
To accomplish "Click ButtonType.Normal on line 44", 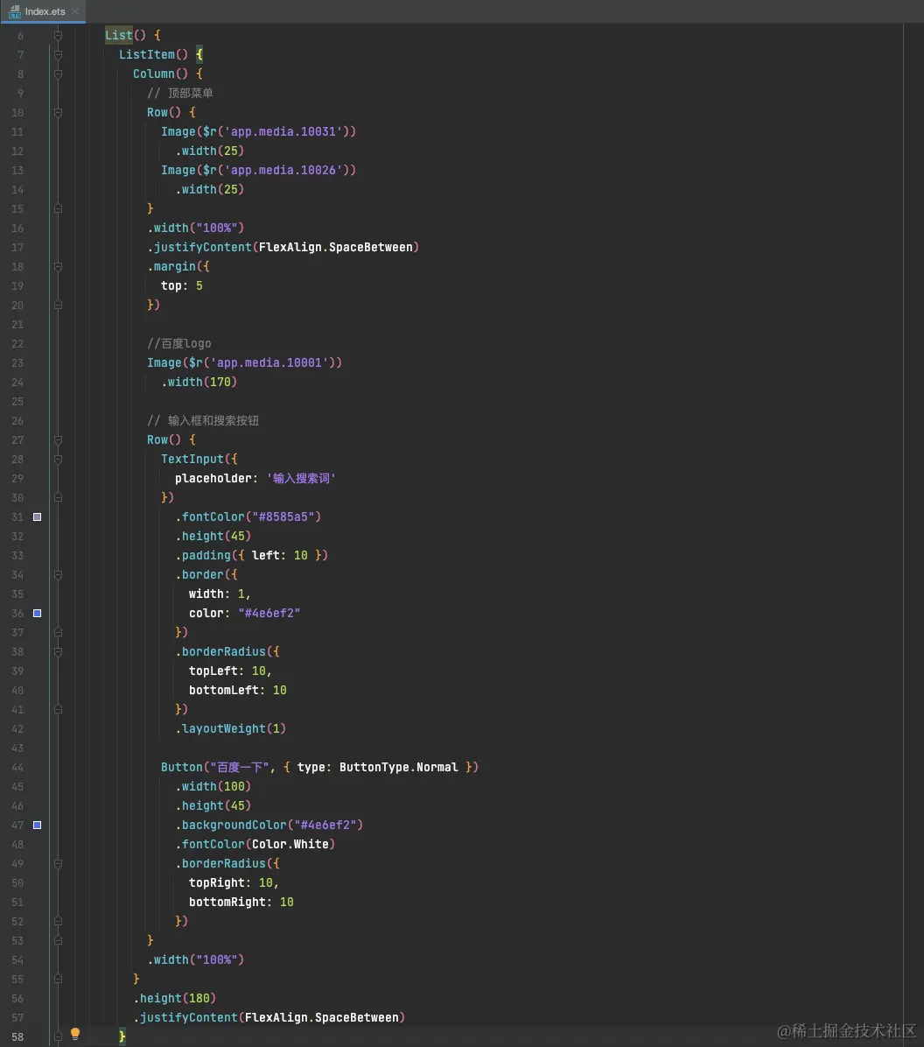I will pyautogui.click(x=399, y=767).
